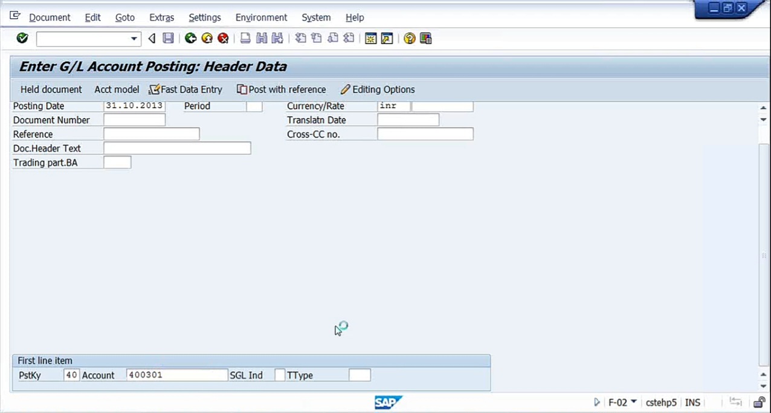Click the Account field containing 400301

177,375
